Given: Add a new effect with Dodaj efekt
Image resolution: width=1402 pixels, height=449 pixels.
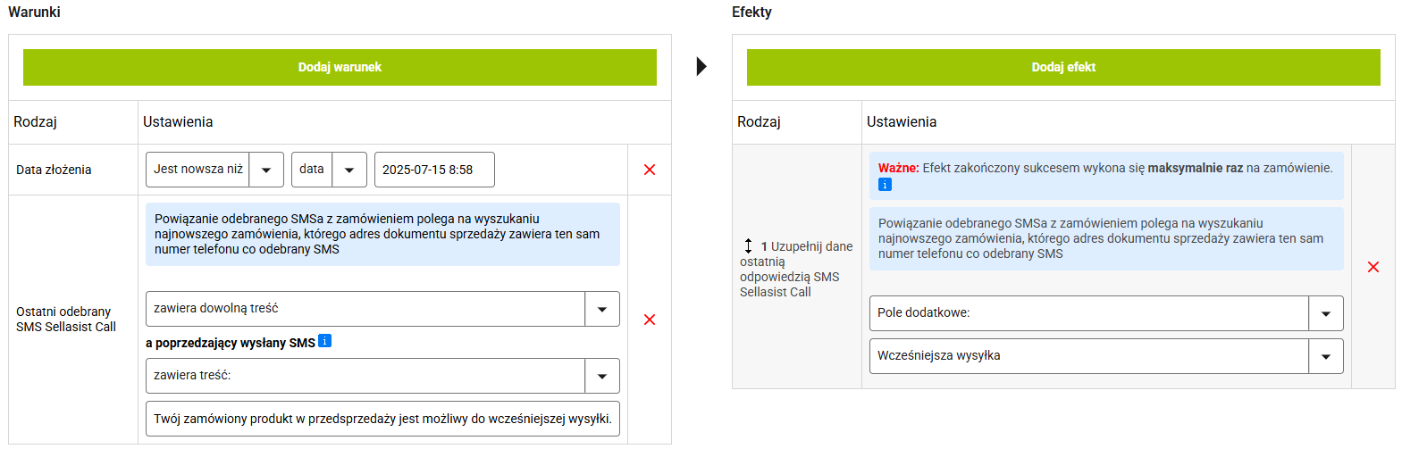Looking at the screenshot, I should coord(1063,67).
